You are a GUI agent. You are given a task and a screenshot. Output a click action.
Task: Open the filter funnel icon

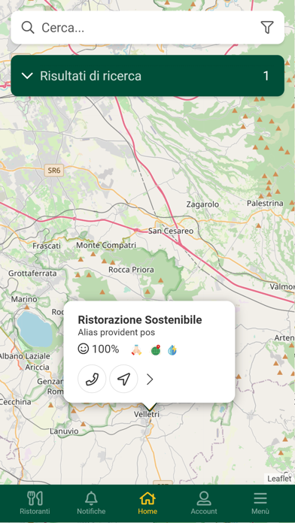coord(267,27)
